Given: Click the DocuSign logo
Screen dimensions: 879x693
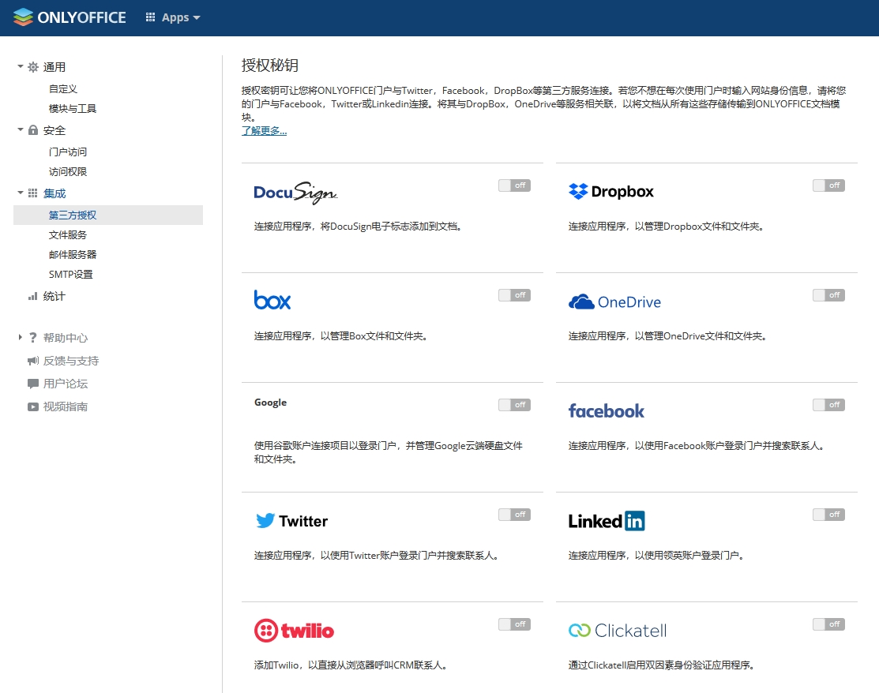Looking at the screenshot, I should (295, 192).
